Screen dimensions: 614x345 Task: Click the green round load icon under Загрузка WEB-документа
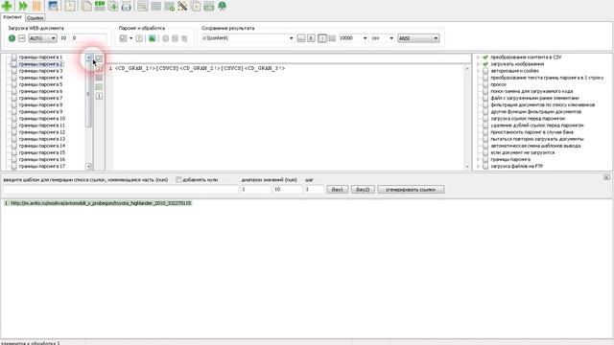pos(12,38)
